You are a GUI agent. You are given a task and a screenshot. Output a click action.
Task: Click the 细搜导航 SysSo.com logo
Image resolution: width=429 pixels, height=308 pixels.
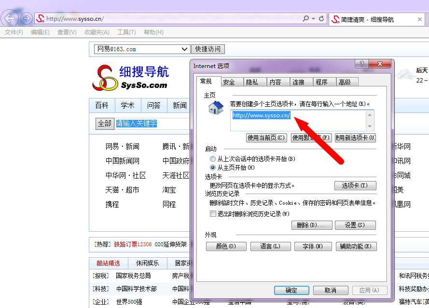click(130, 78)
